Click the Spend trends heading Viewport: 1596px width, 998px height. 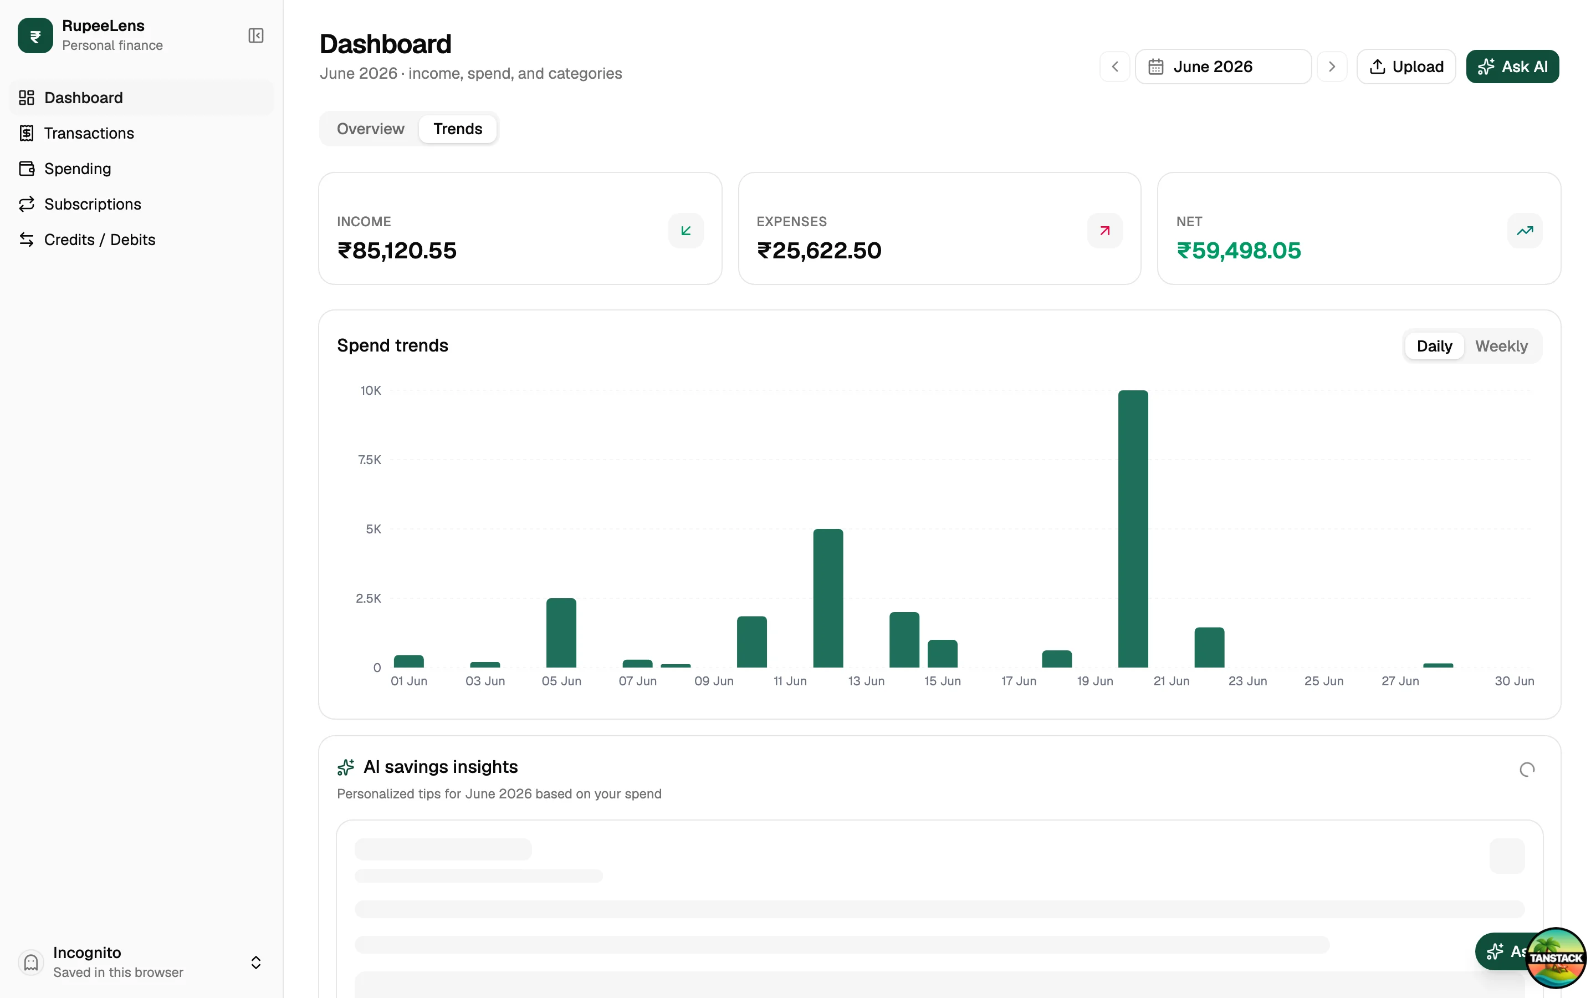(x=392, y=345)
